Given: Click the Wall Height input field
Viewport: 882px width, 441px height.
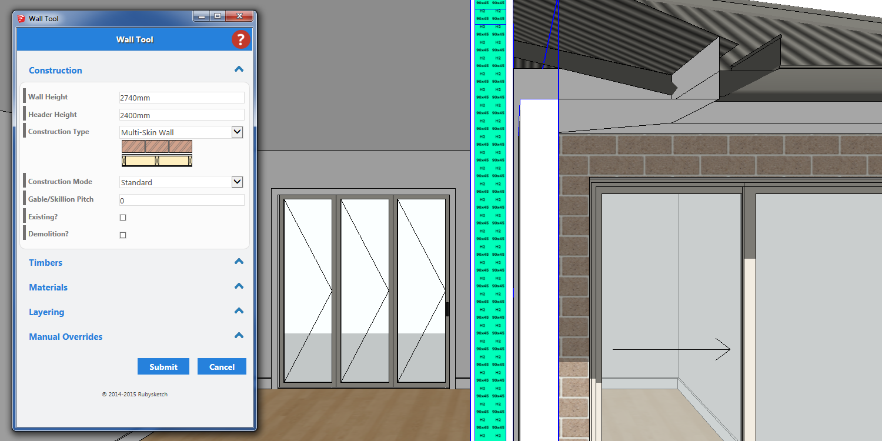Looking at the screenshot, I should pos(182,98).
